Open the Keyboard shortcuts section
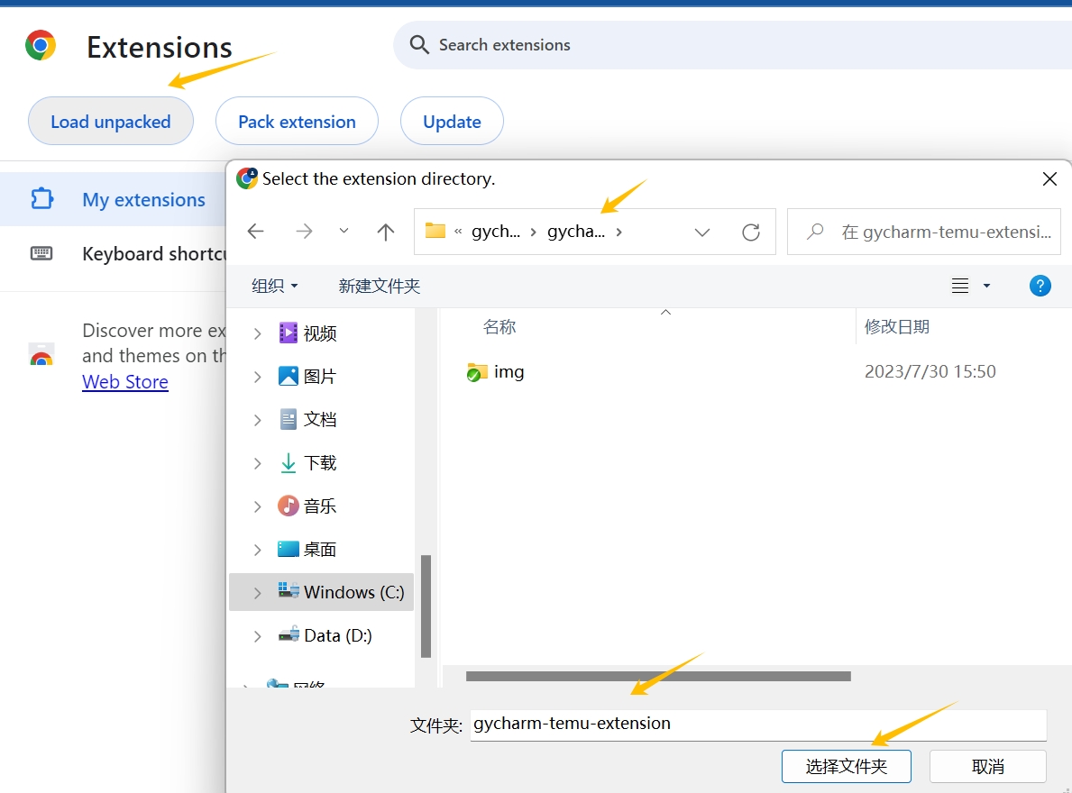 [113, 253]
